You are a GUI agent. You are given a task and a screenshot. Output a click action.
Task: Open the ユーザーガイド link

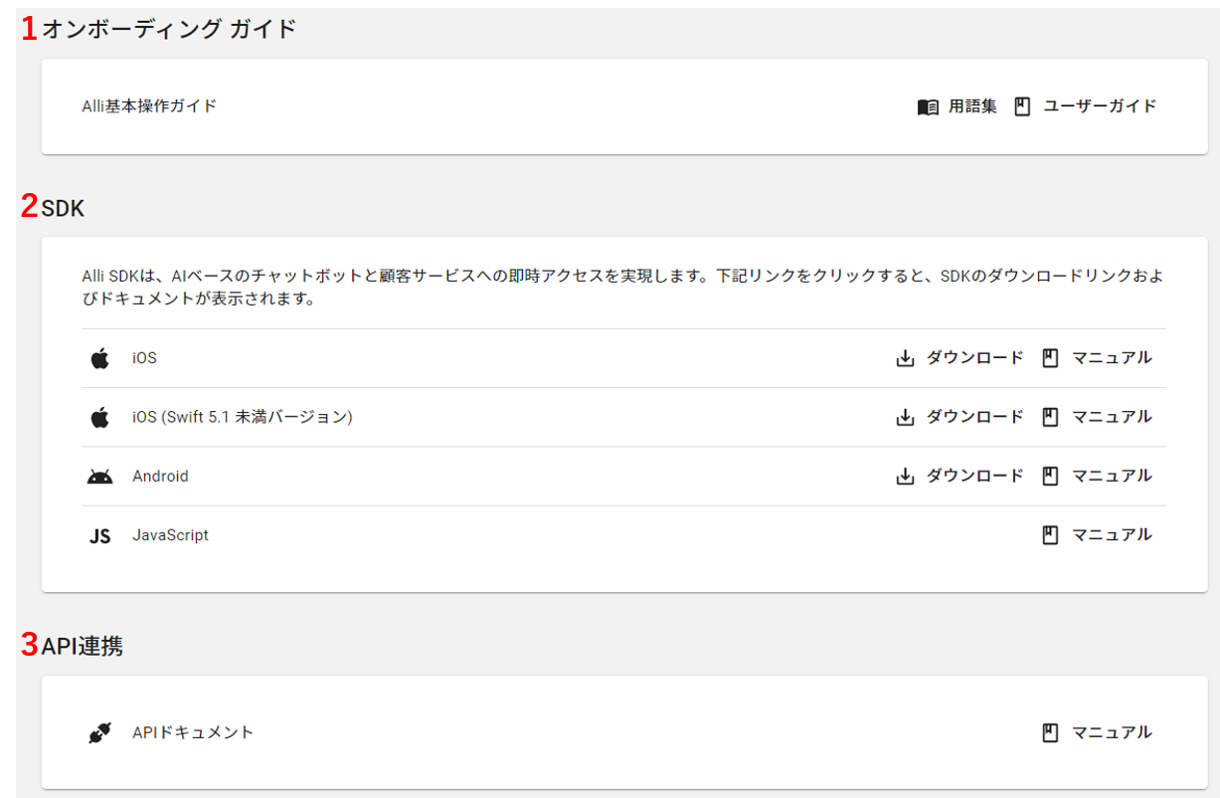coord(1100,106)
